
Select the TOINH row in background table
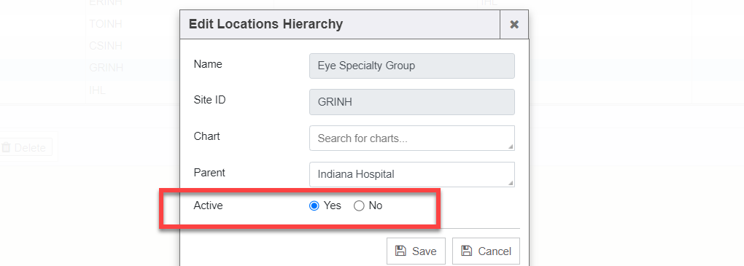point(105,24)
